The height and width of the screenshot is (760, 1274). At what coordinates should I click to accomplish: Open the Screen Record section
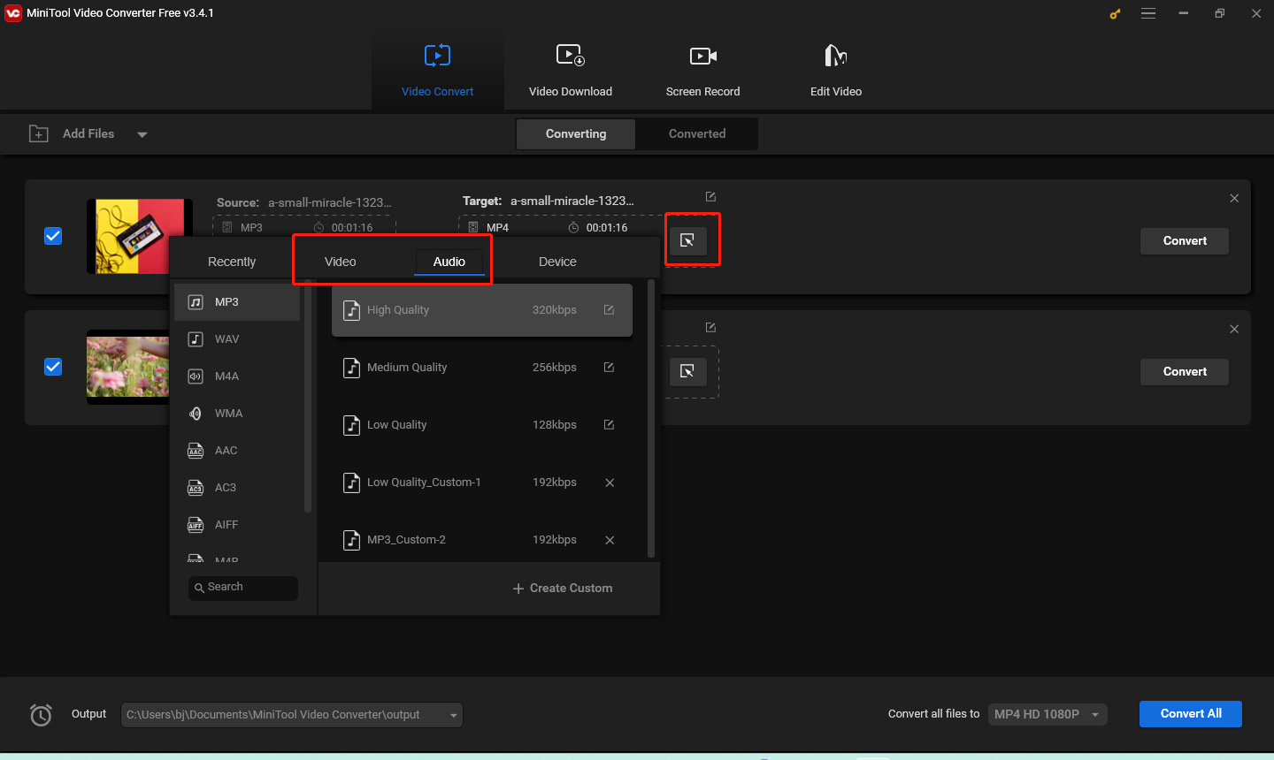click(x=702, y=71)
